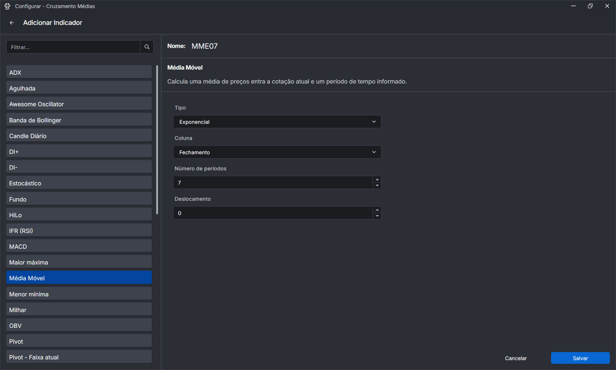This screenshot has height=370, width=616.
Task: Focus the Filtrar search field
Action: click(73, 47)
